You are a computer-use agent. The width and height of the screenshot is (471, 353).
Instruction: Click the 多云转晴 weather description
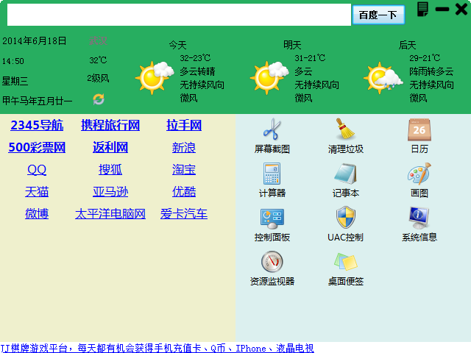(x=197, y=71)
